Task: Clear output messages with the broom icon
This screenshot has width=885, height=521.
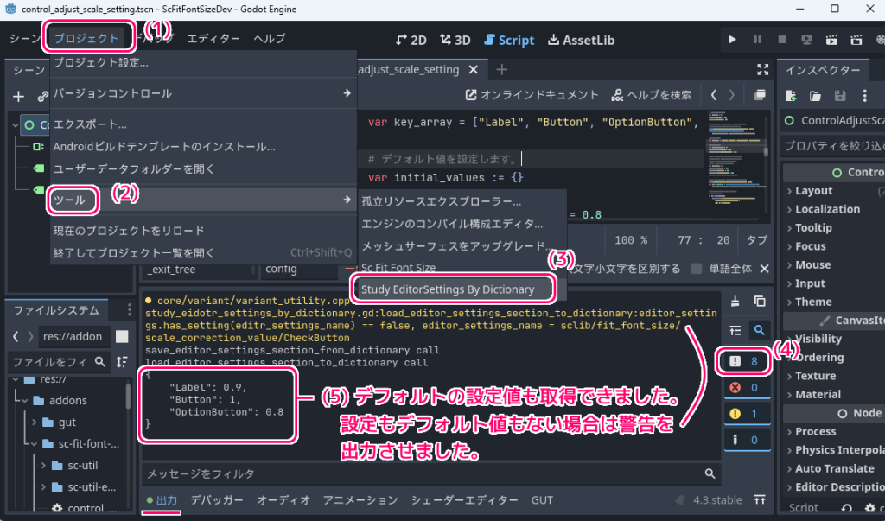Action: pyautogui.click(x=735, y=300)
